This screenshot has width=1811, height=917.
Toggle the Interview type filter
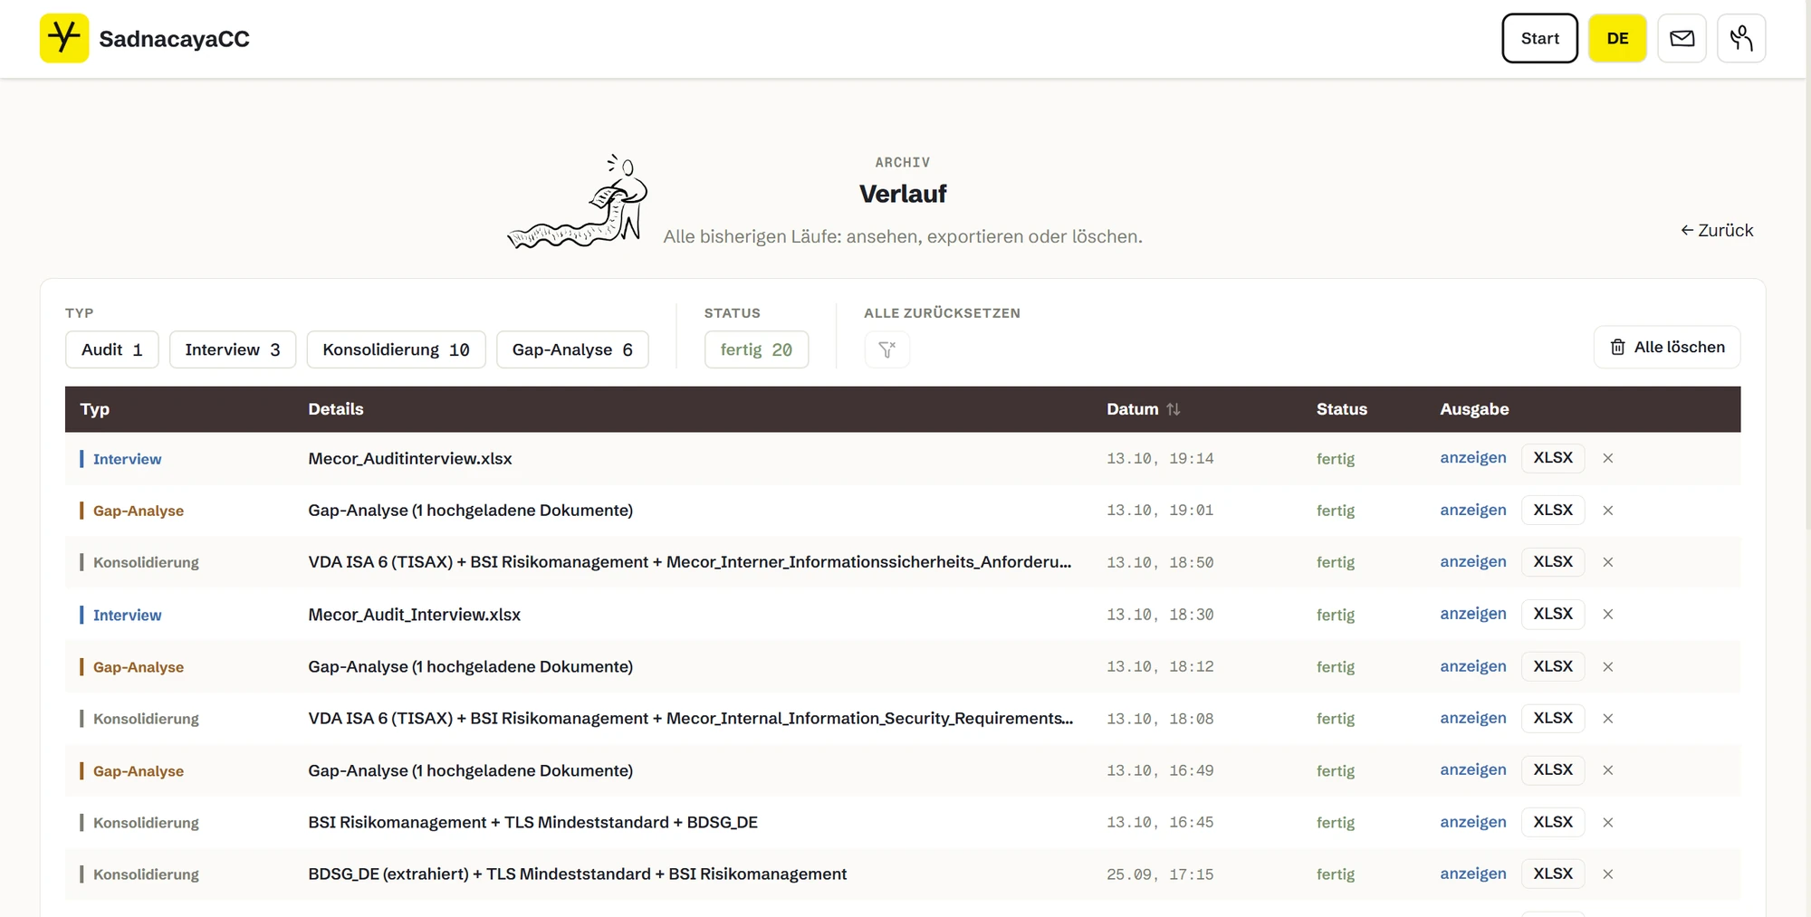pos(233,349)
